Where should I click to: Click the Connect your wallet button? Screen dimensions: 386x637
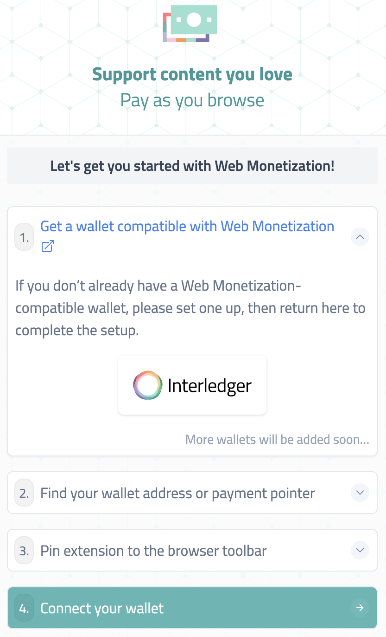(x=192, y=608)
